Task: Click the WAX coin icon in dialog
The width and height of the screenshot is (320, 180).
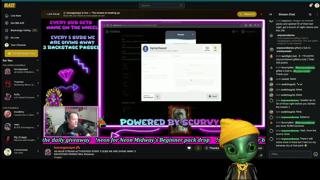Action: pyautogui.click(x=215, y=48)
